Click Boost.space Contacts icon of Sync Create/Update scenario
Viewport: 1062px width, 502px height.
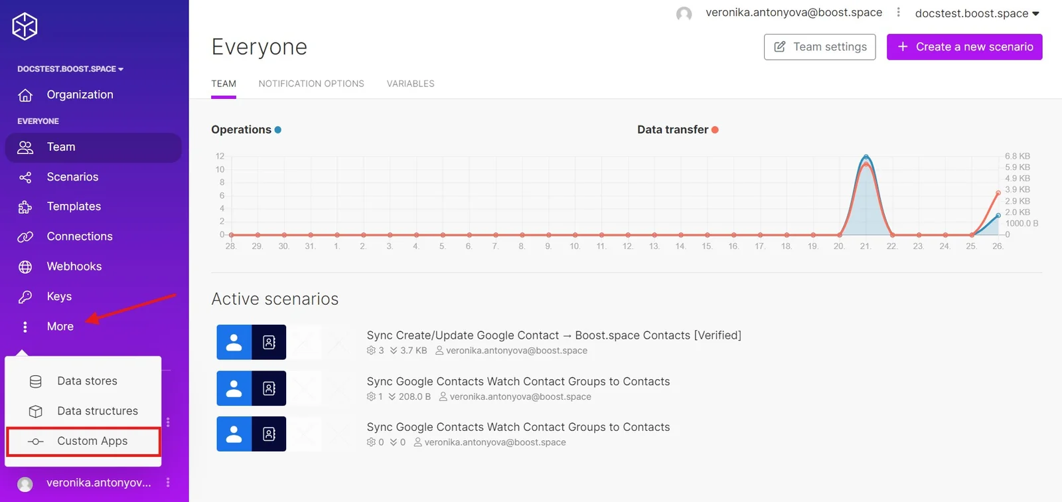(x=269, y=342)
